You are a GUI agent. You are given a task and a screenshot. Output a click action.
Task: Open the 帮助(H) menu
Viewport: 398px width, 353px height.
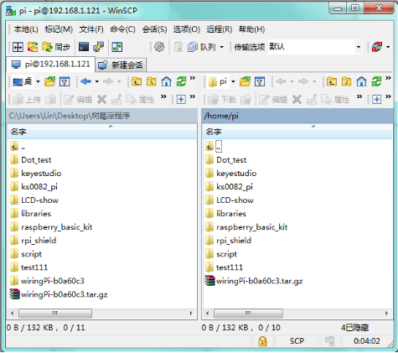pyautogui.click(x=251, y=29)
